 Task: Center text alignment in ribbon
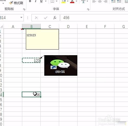click(x=100, y=1)
